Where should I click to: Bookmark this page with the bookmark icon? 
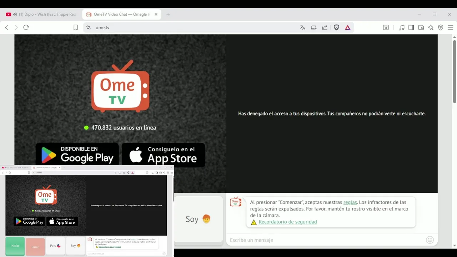click(76, 27)
